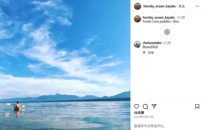Open the 2019年5月27日 post date link
203x130 pixels.
[144, 117]
